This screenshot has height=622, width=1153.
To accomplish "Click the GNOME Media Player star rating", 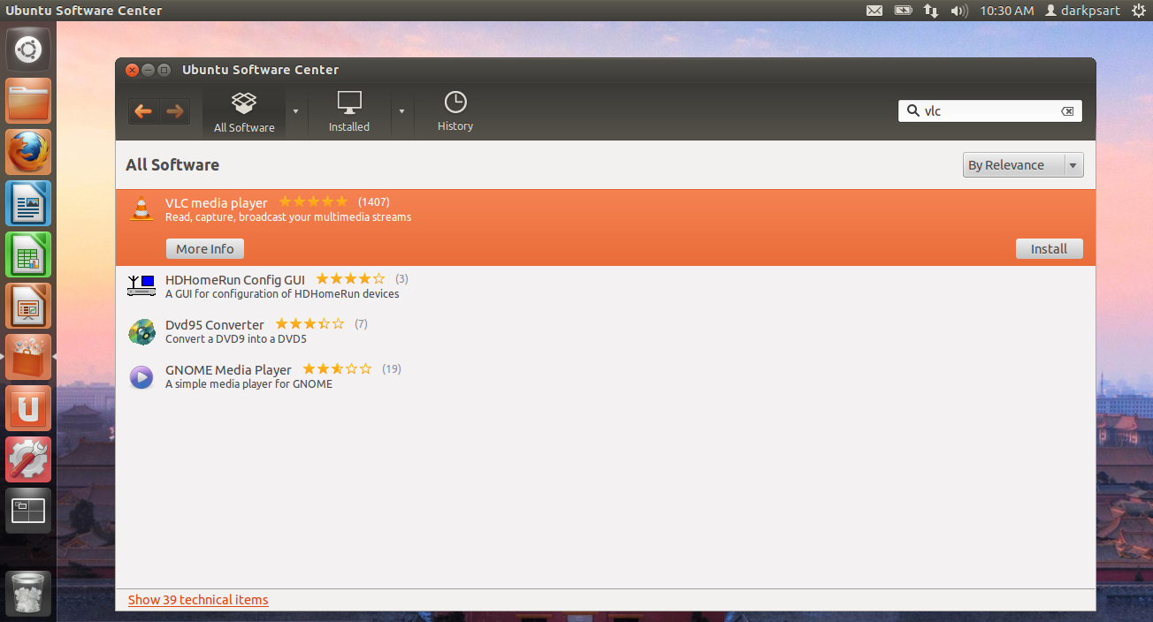I will point(337,368).
